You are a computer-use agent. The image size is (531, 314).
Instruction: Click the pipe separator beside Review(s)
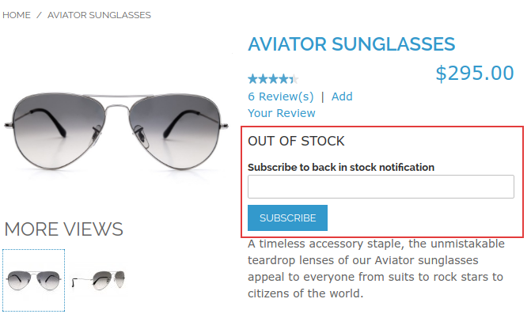point(323,96)
